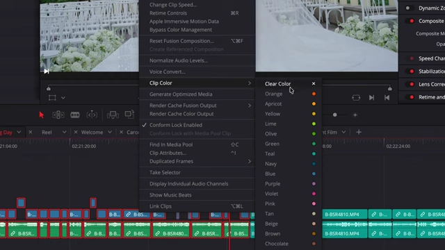445x250 pixels.
Task: Click the Insert Clip toolbar icon
Action: [113, 115]
